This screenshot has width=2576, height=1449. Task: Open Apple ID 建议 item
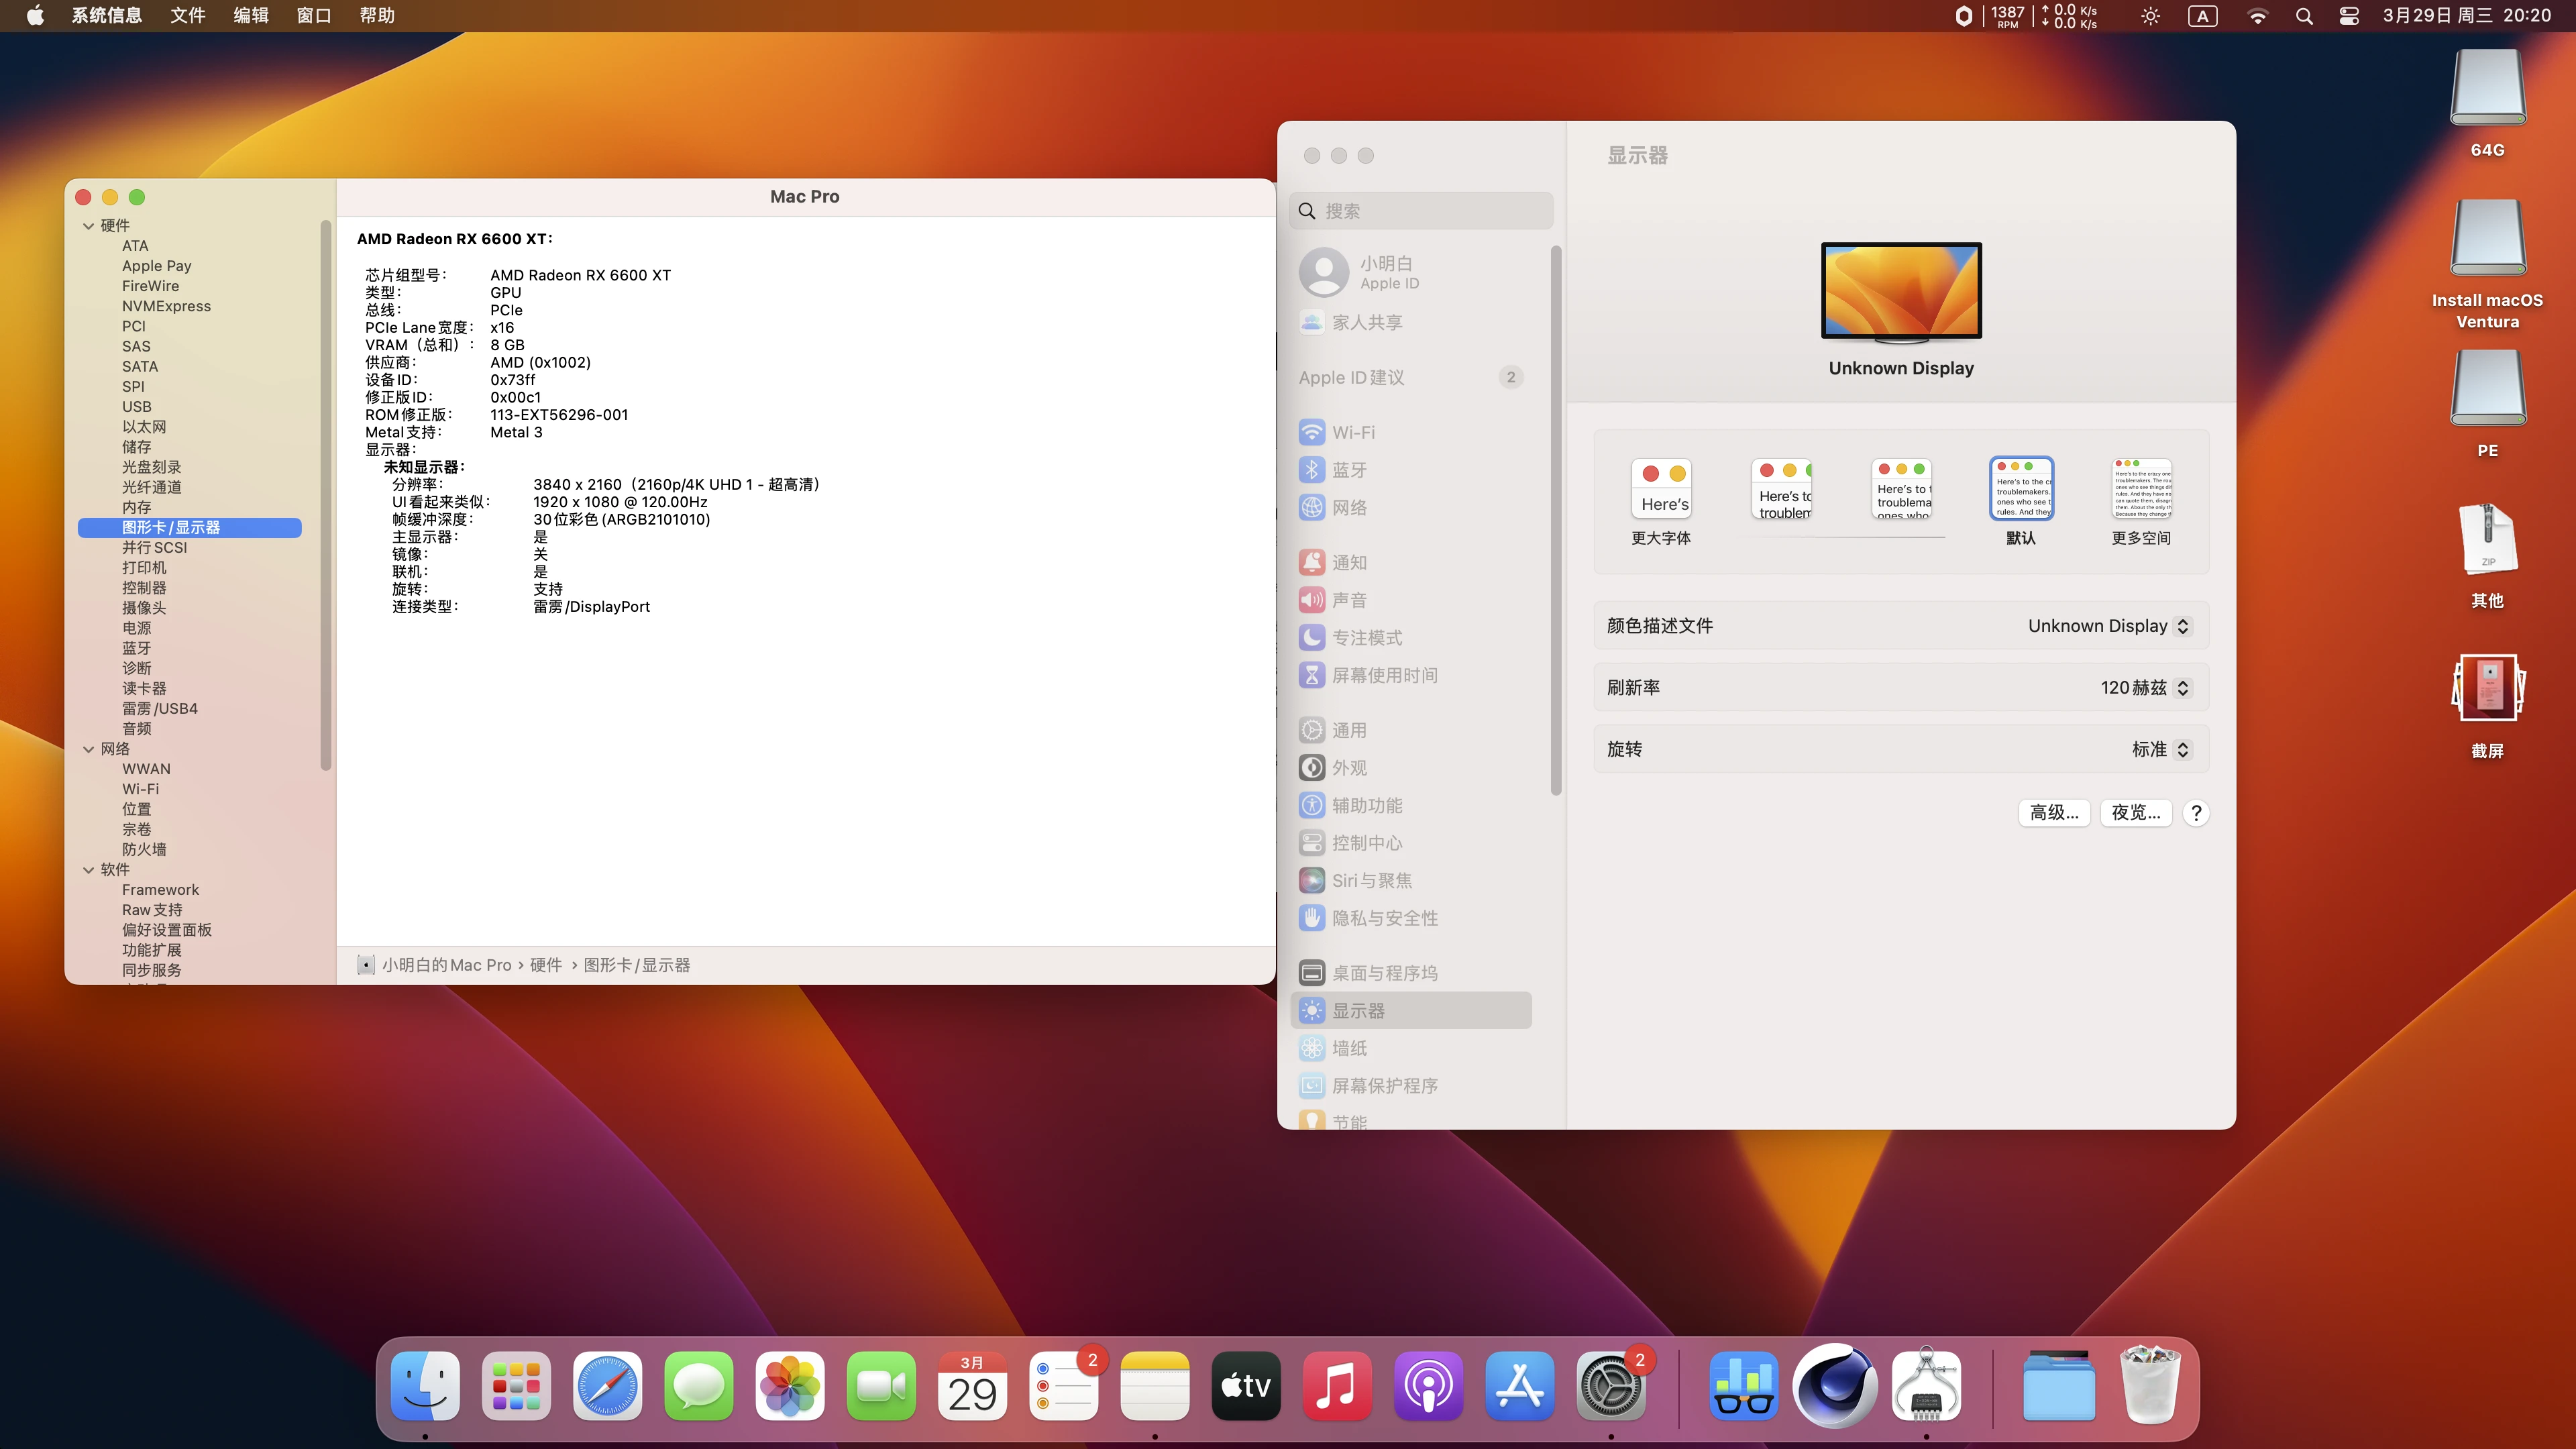pyautogui.click(x=1410, y=378)
